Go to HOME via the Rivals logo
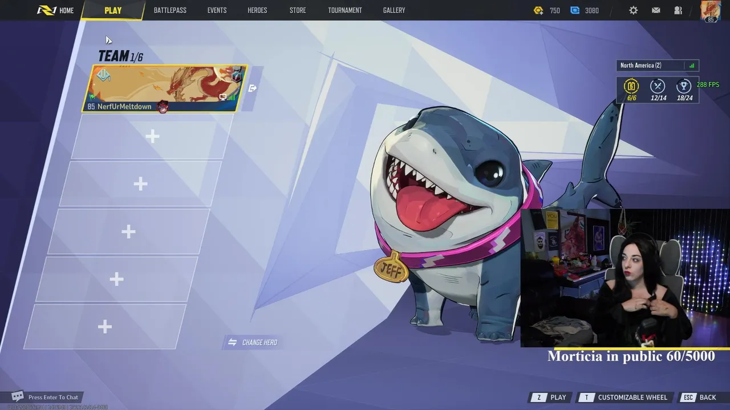 55,10
